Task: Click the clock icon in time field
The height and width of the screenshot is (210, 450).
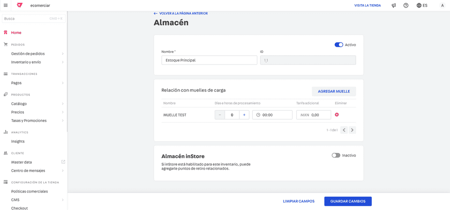Action: click(258, 115)
